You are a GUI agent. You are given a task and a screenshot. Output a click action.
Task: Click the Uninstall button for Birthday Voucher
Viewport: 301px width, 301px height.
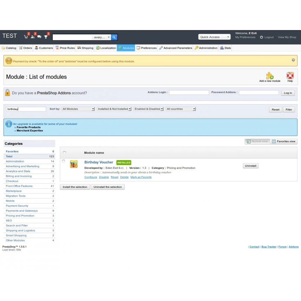[x=250, y=166]
